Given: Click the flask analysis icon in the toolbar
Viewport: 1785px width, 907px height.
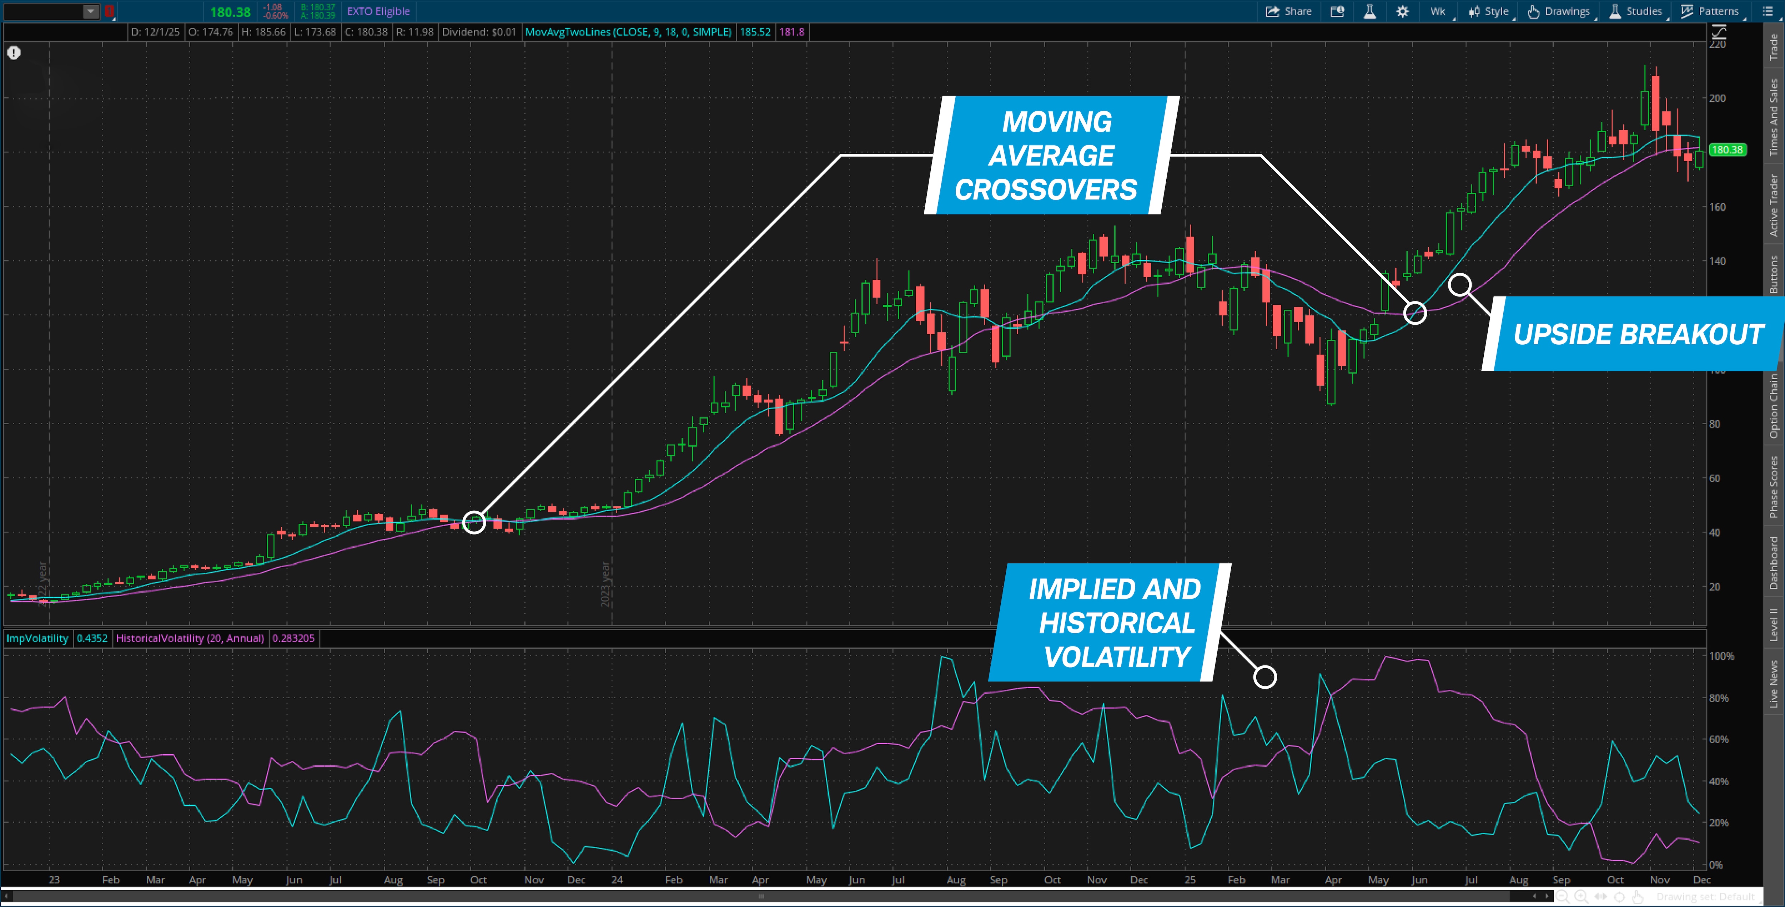Looking at the screenshot, I should coord(1370,11).
